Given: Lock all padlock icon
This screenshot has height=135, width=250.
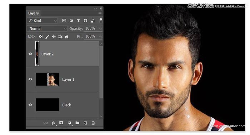Looking at the screenshot, I should point(67,37).
